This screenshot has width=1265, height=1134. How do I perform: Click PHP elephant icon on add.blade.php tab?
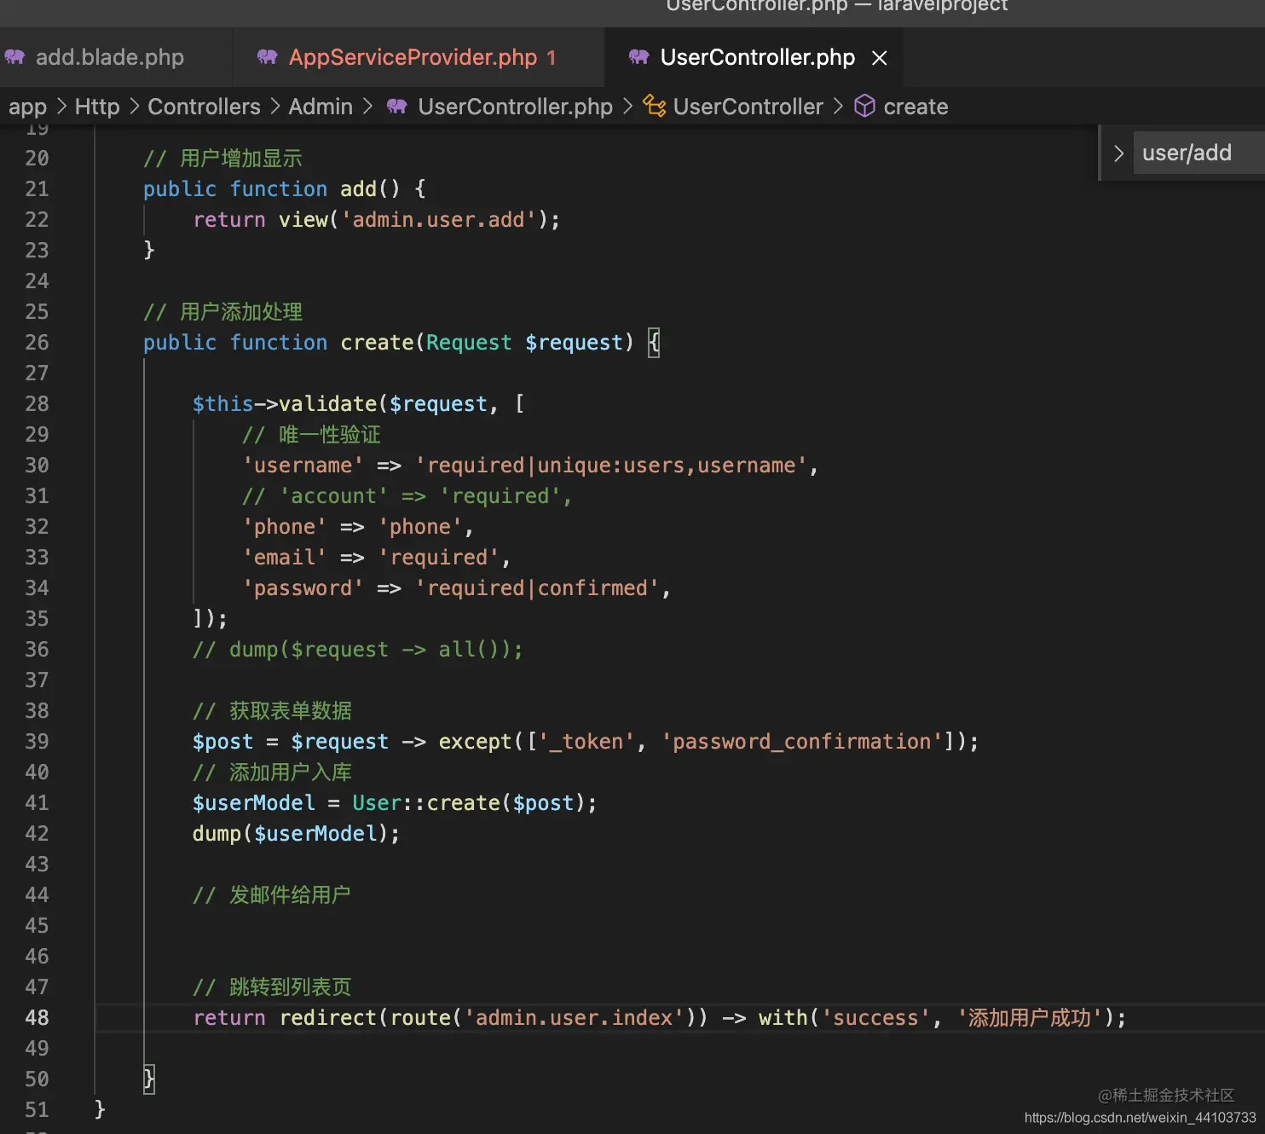15,57
